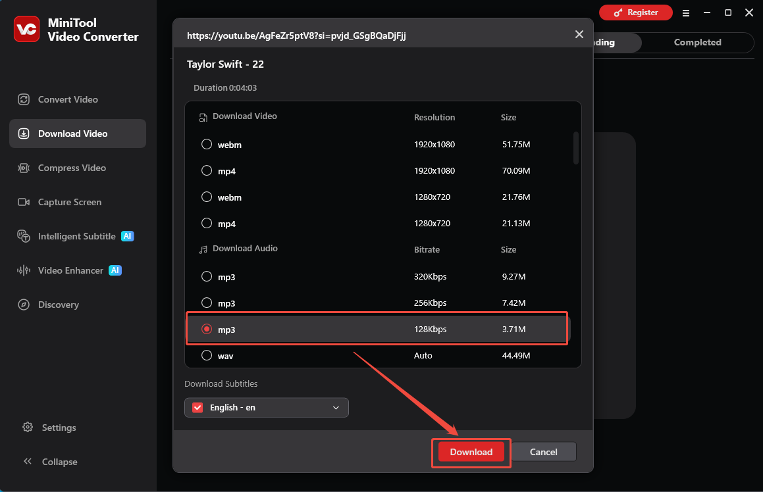Screen dimensions: 763x492
Task: Open Settings from the sidebar
Action: (x=59, y=428)
